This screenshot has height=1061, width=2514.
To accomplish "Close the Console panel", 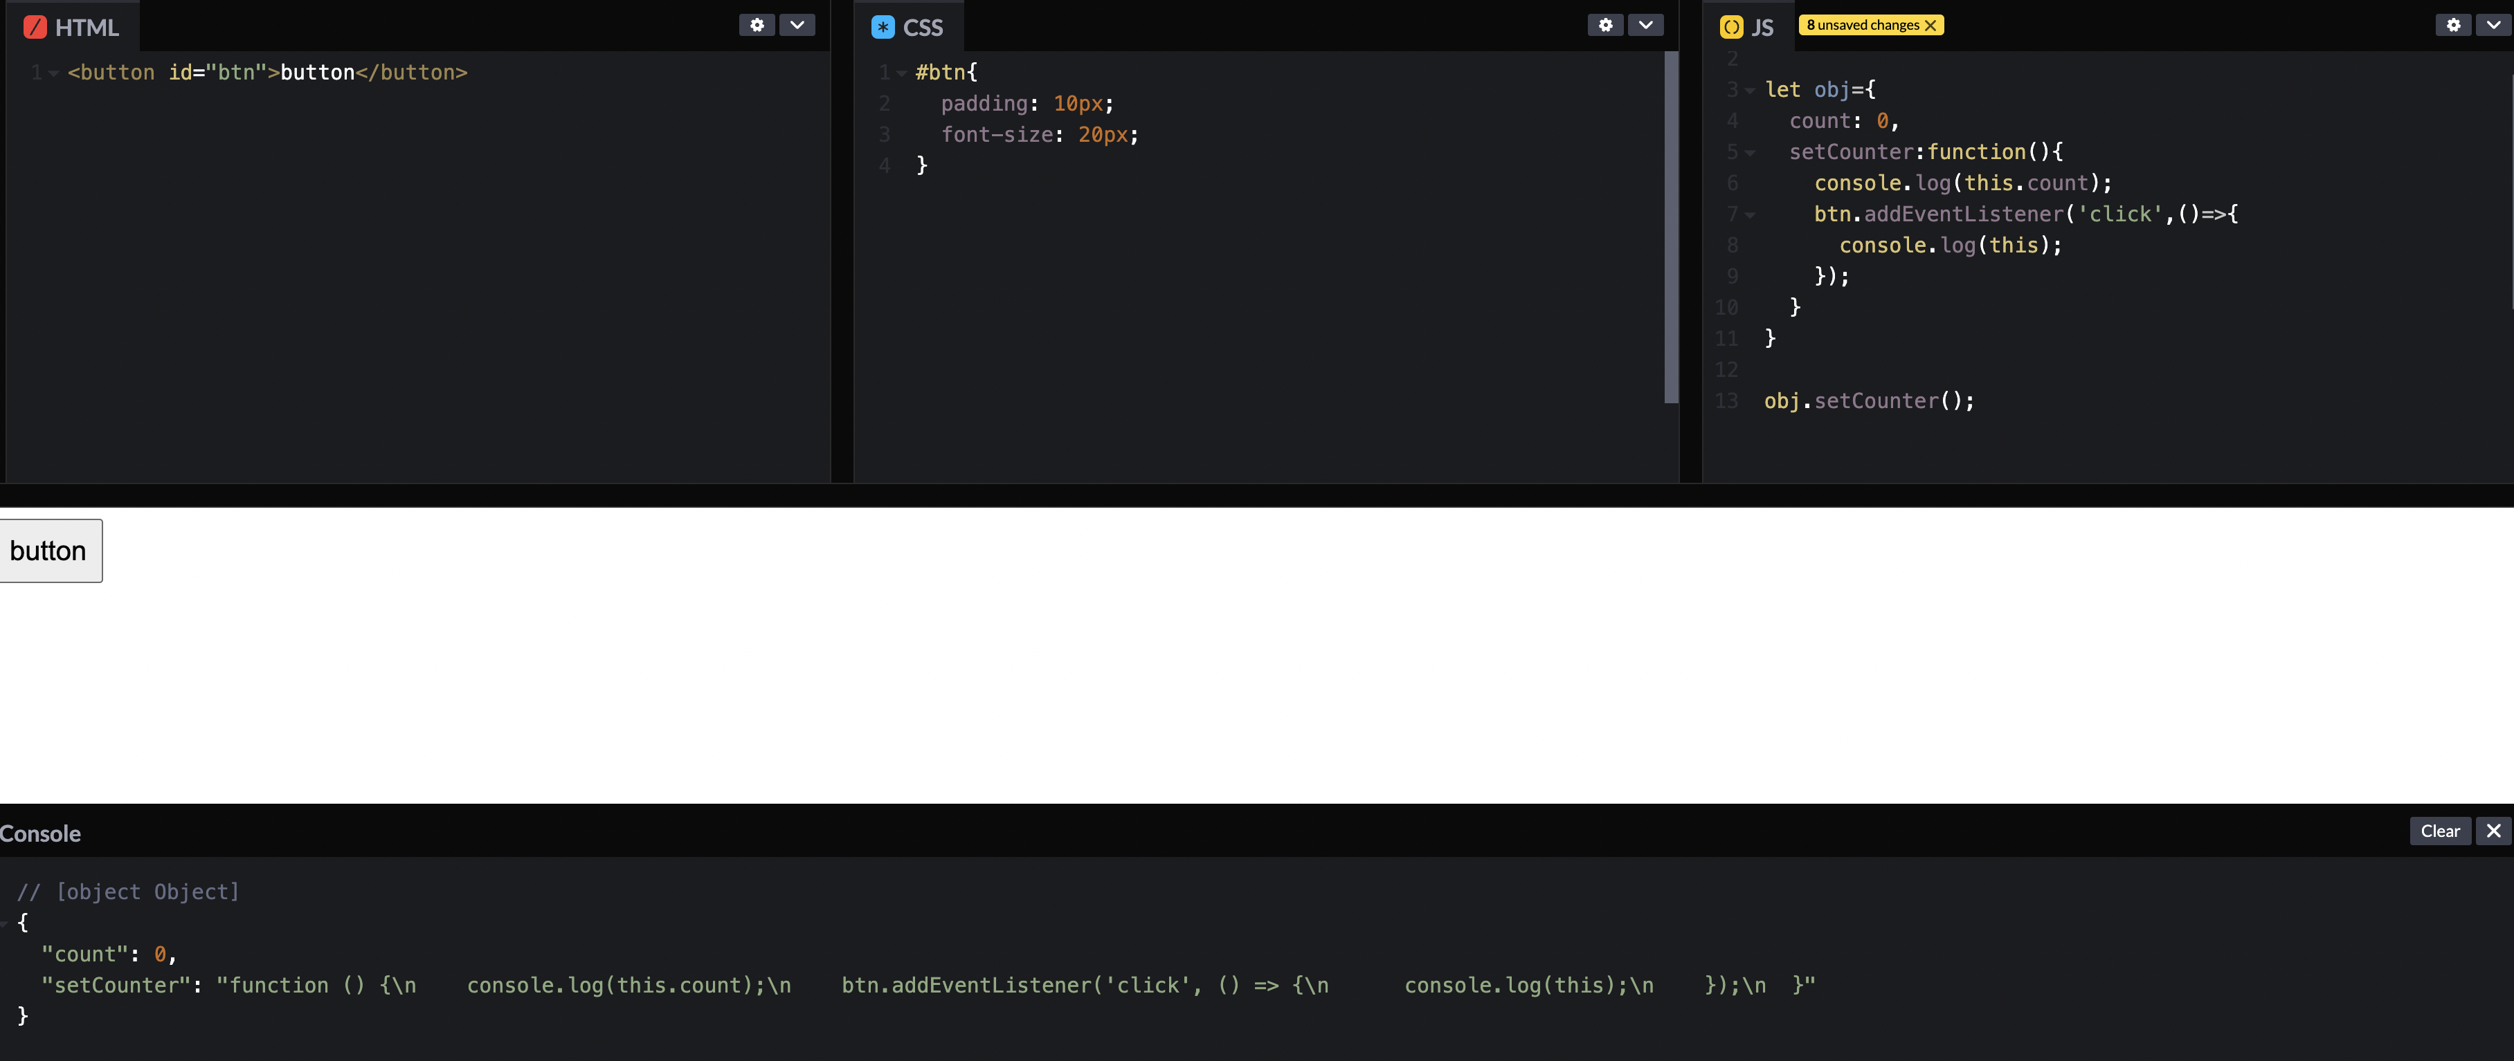I will (x=2493, y=831).
